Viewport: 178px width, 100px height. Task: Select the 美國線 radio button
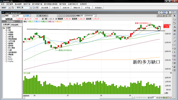coord(7,34)
